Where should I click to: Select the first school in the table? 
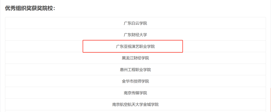tap(135, 23)
